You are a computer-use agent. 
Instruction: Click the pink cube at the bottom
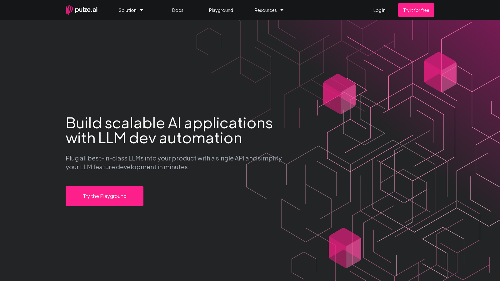[x=345, y=248]
